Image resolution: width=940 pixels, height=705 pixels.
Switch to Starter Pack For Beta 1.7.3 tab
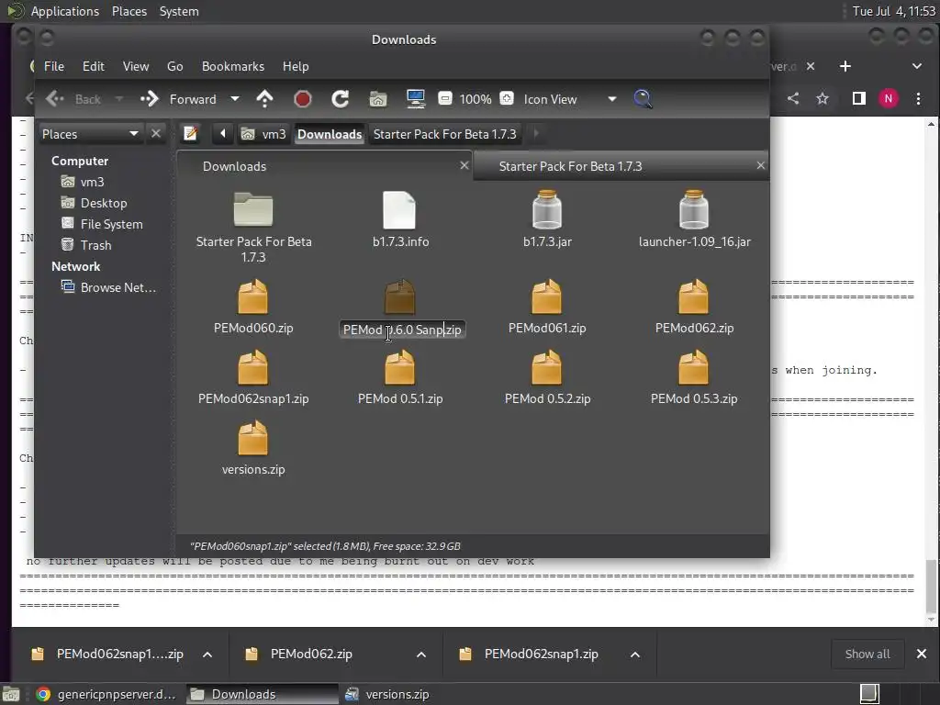pos(570,166)
